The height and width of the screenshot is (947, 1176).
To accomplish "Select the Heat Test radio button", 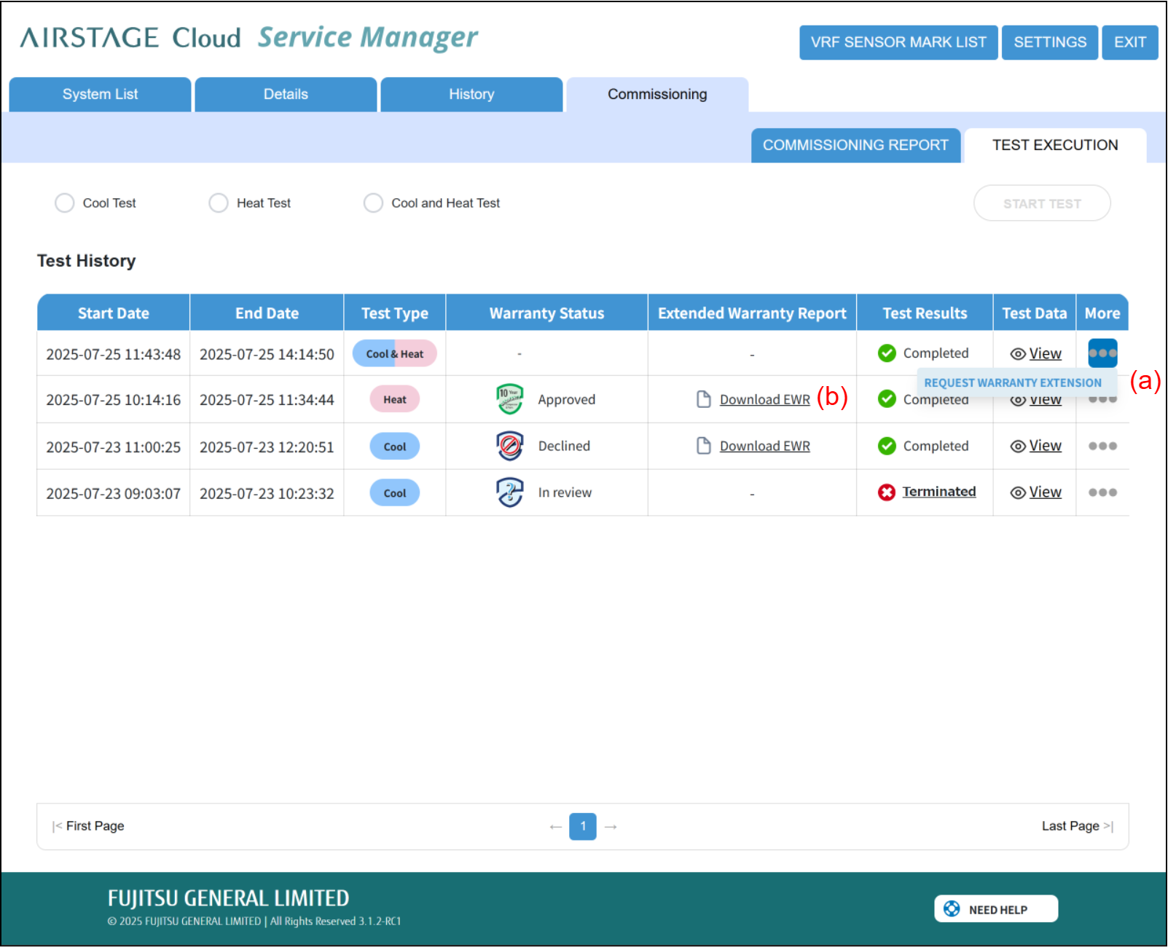I will pos(219,203).
